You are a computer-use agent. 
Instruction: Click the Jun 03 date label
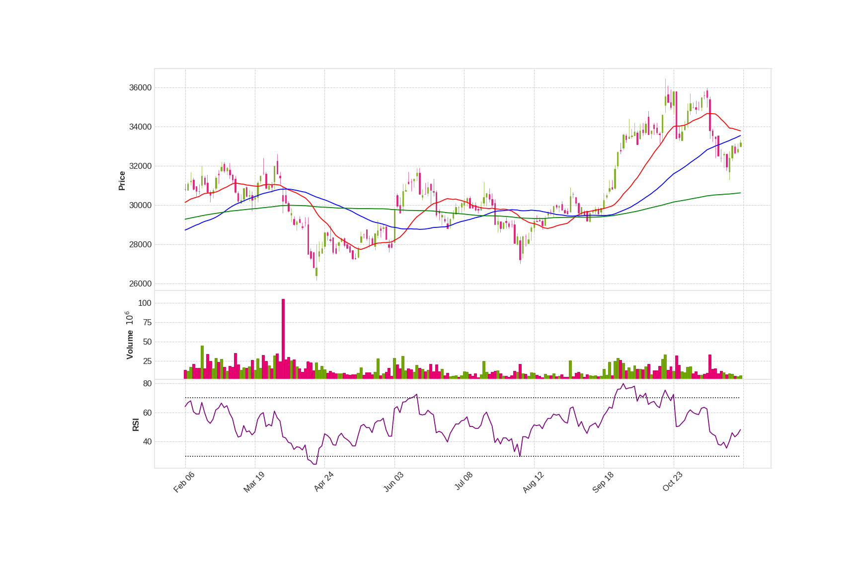tap(393, 482)
